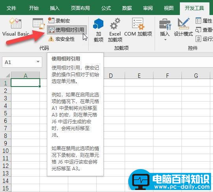Click the Select All corner triangle

tap(7, 75)
